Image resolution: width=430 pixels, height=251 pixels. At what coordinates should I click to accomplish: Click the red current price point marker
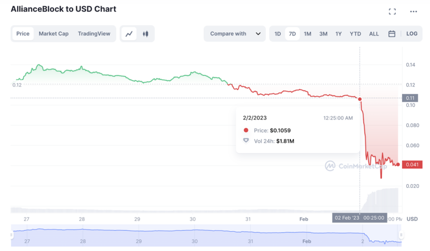[x=398, y=164]
